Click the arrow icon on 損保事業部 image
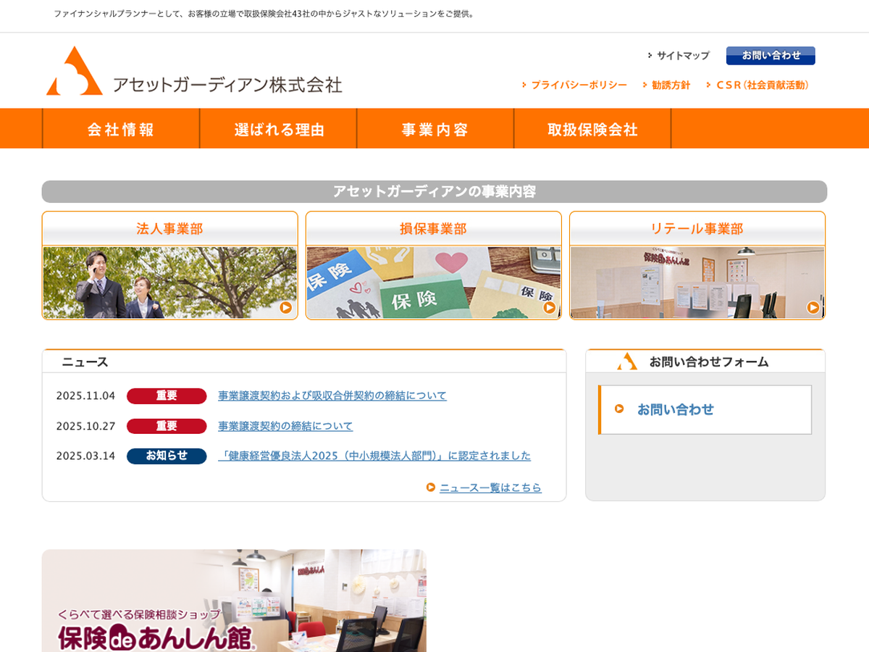 [x=550, y=307]
